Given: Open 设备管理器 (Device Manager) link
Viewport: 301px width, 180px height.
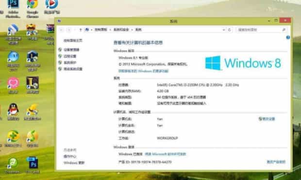Looking at the screenshot, I should (x=71, y=49).
